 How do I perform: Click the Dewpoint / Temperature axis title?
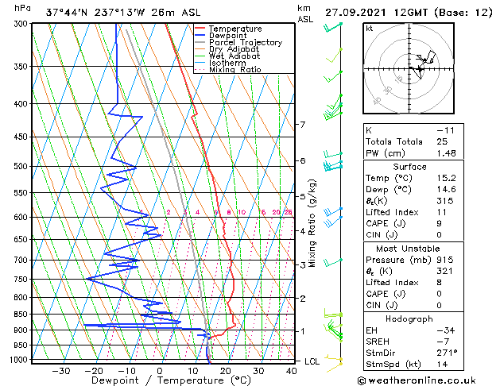coord(171,380)
